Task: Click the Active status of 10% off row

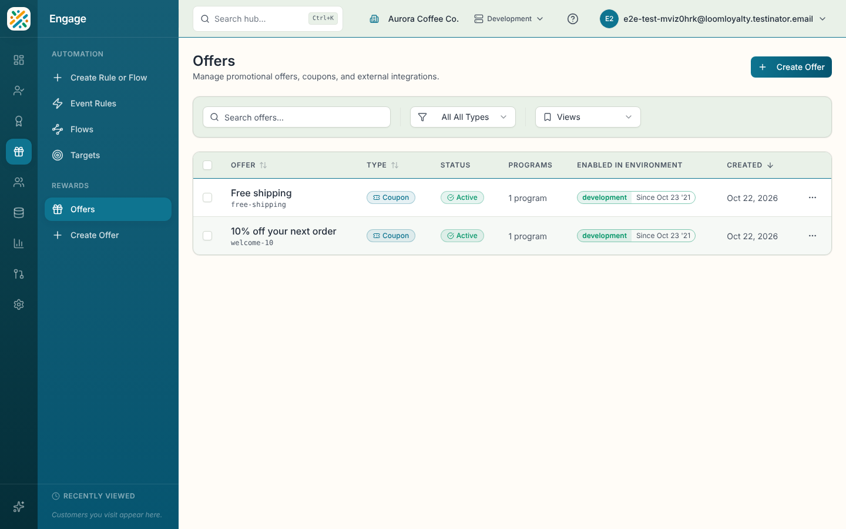Action: coord(462,236)
